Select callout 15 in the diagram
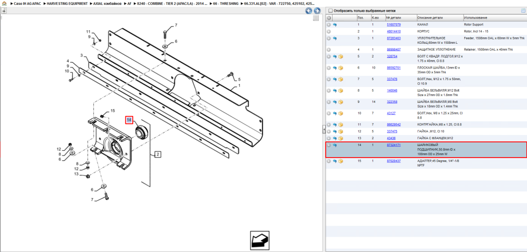This screenshot has height=252, width=527. pyautogui.click(x=113, y=111)
